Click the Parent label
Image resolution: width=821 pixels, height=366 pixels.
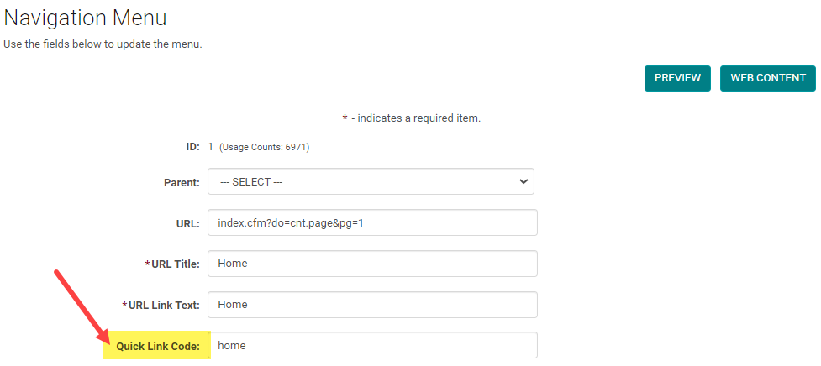coord(182,182)
